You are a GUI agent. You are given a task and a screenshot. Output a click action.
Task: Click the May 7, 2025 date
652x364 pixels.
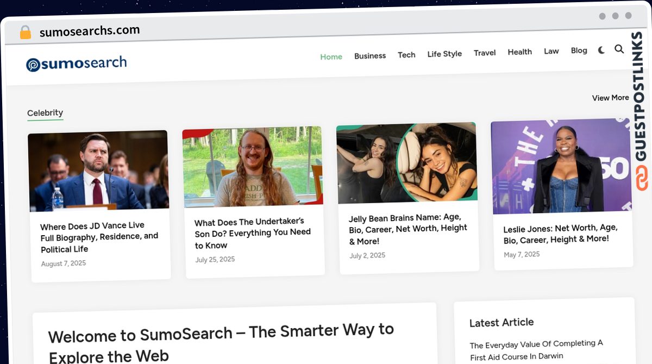click(x=522, y=254)
